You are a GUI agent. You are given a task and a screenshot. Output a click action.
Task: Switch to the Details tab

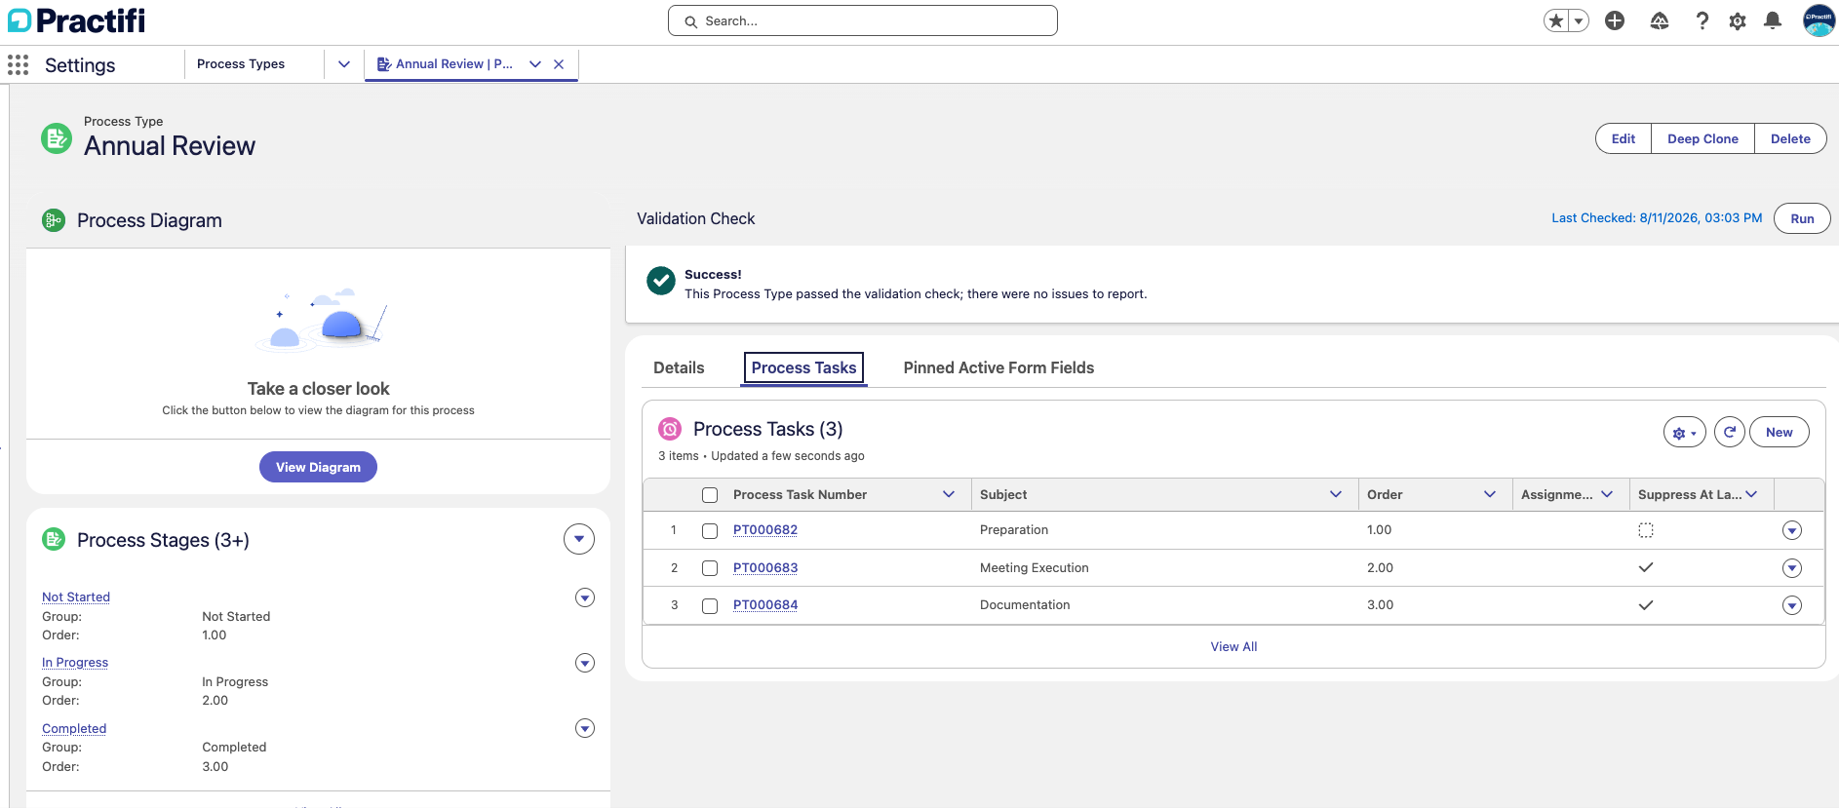coord(679,367)
